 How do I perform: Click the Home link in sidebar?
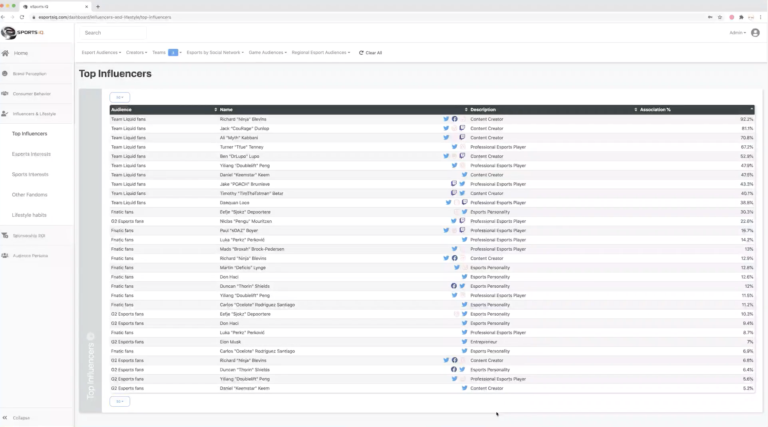21,53
